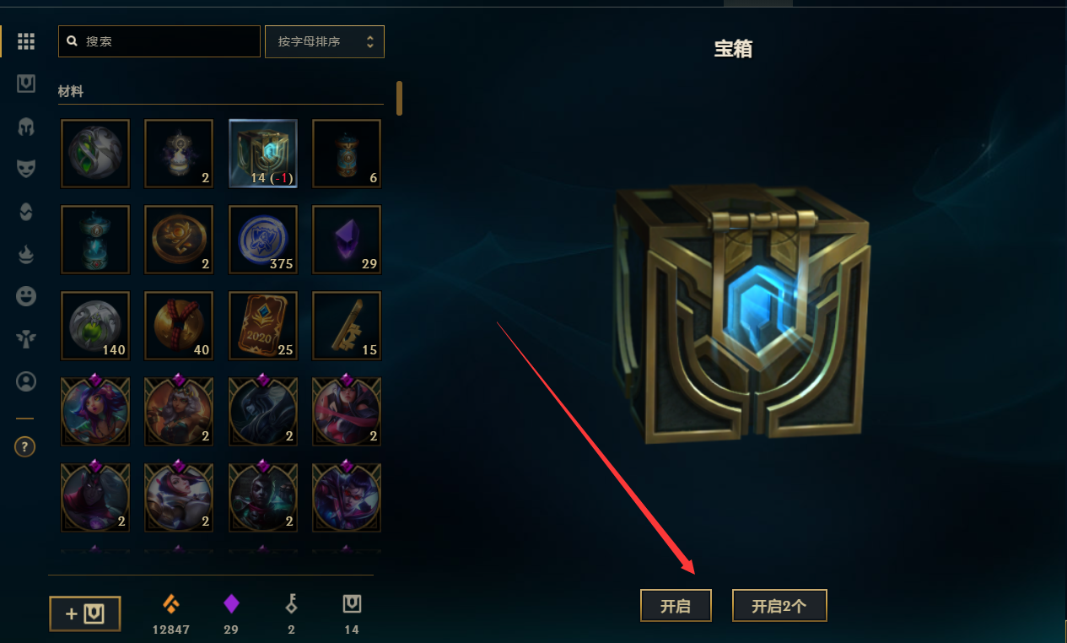Click the ward skins filter icon
The image size is (1067, 643).
pos(26,339)
